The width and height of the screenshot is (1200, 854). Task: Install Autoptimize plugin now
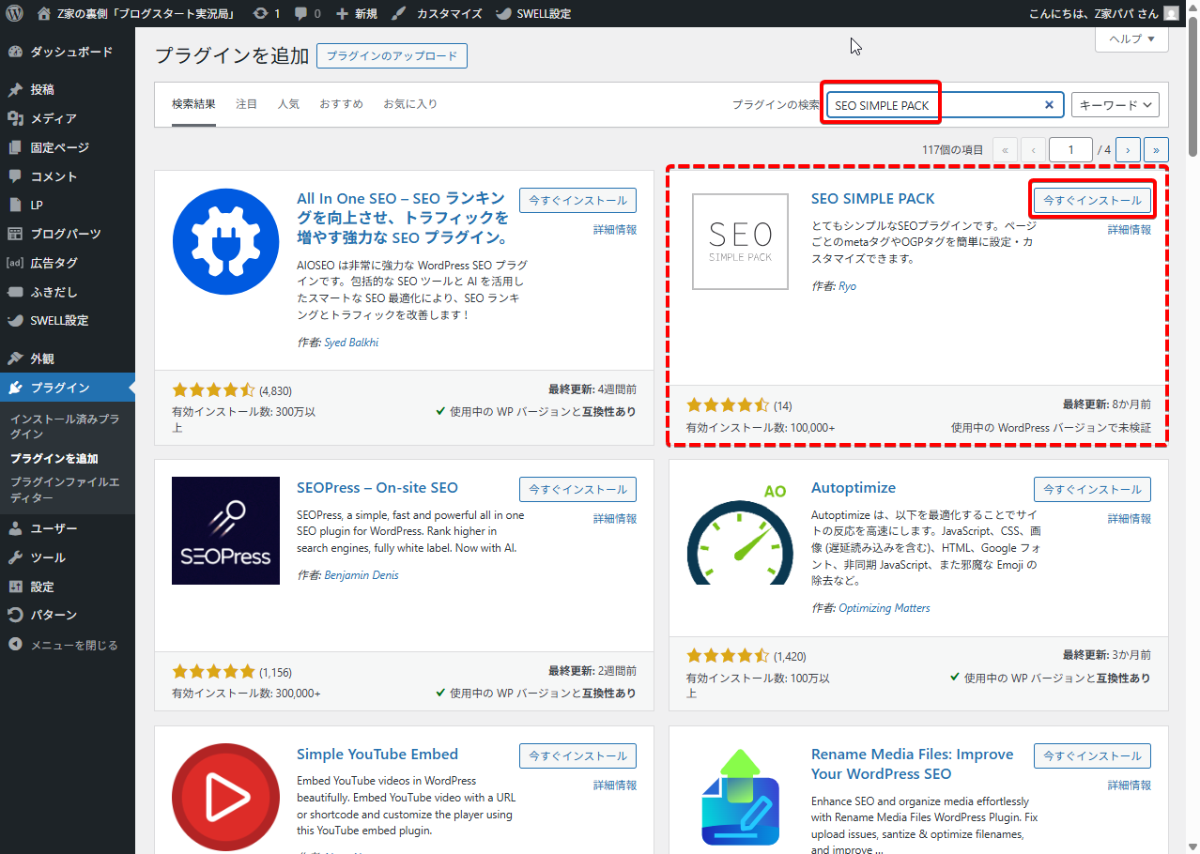(x=1092, y=489)
